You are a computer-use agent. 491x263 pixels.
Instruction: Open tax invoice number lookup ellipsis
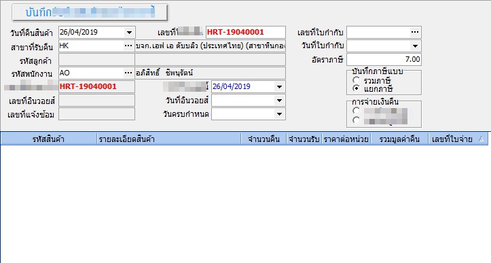click(414, 32)
